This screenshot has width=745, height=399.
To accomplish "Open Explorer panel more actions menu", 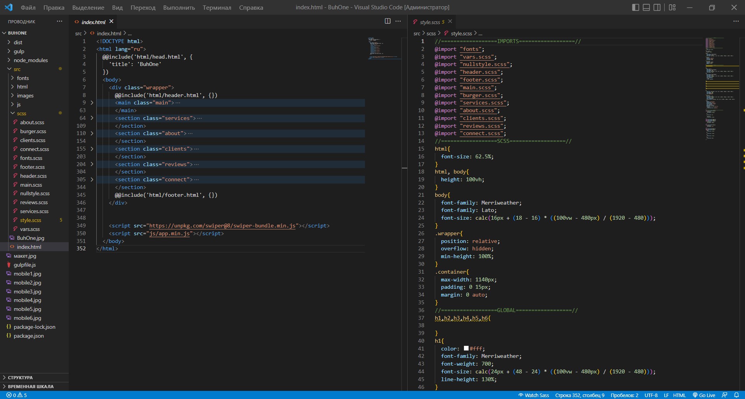I will [59, 21].
